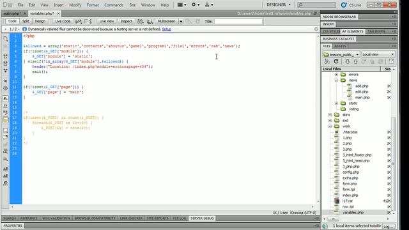
Task: Toggle Live View mode
Action: [107, 21]
